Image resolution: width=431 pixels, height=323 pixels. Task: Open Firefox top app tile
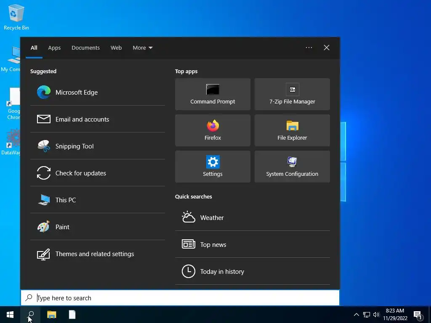click(213, 130)
